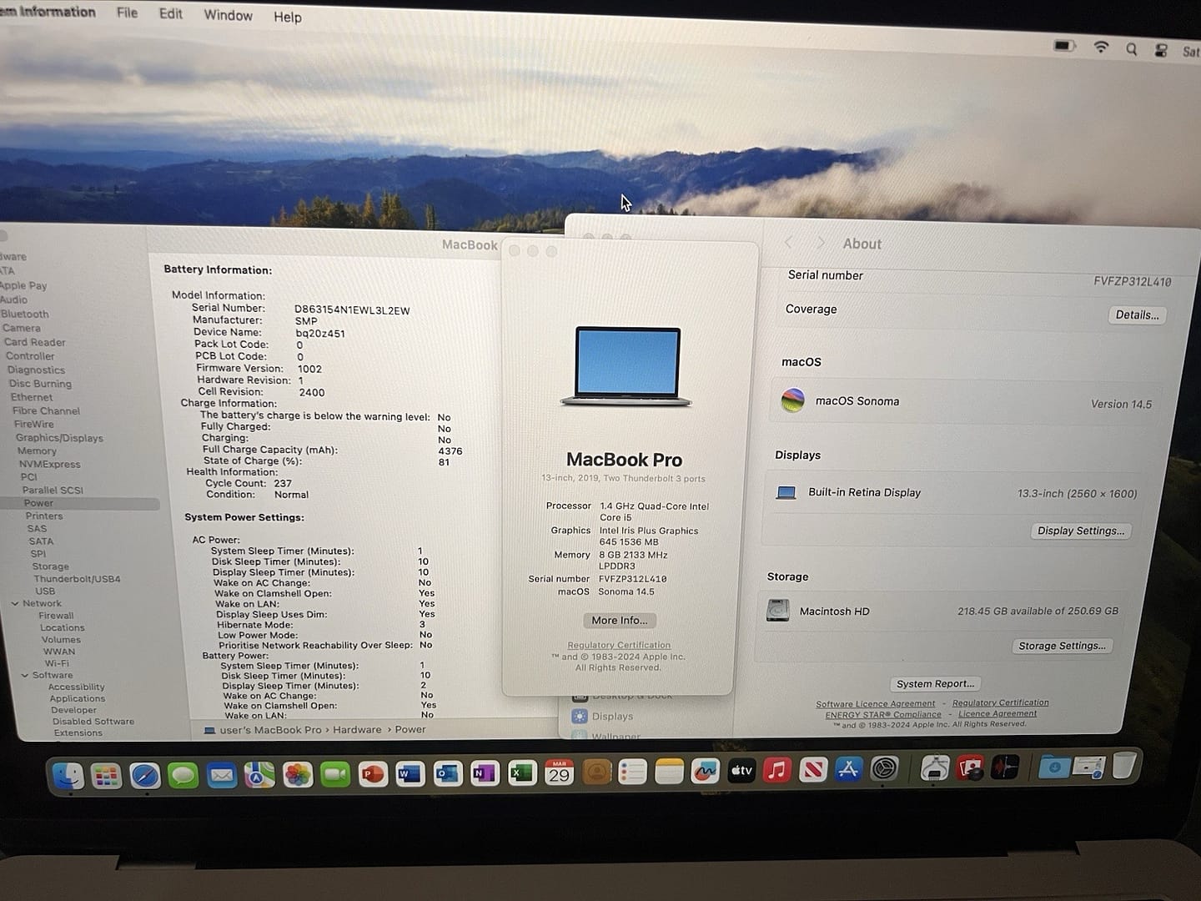The height and width of the screenshot is (901, 1201).
Task: Launch Safari from the Dock
Action: click(144, 776)
